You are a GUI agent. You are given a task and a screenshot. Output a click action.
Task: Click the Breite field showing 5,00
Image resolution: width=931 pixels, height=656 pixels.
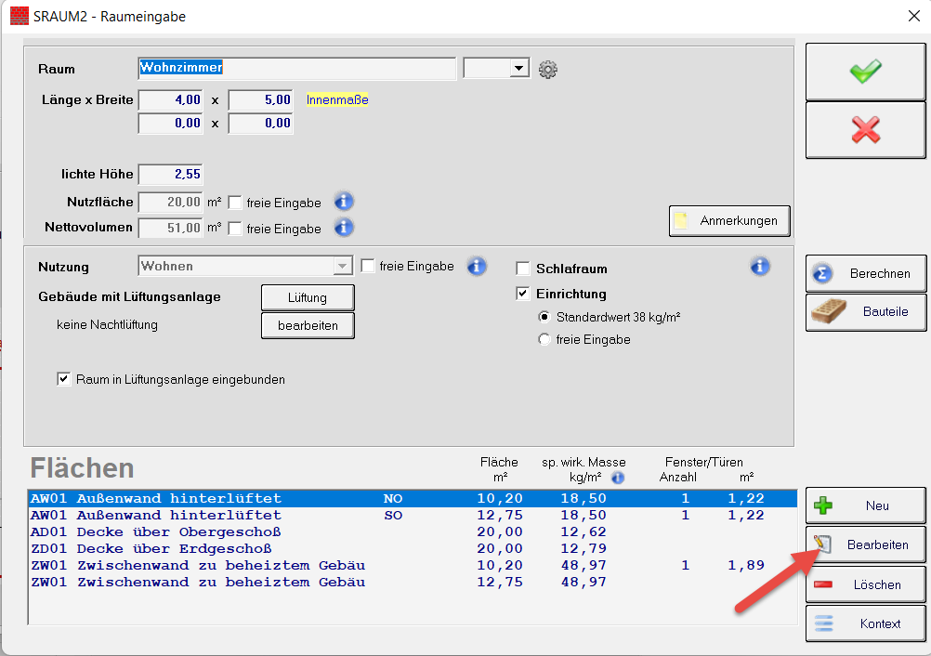tap(261, 99)
